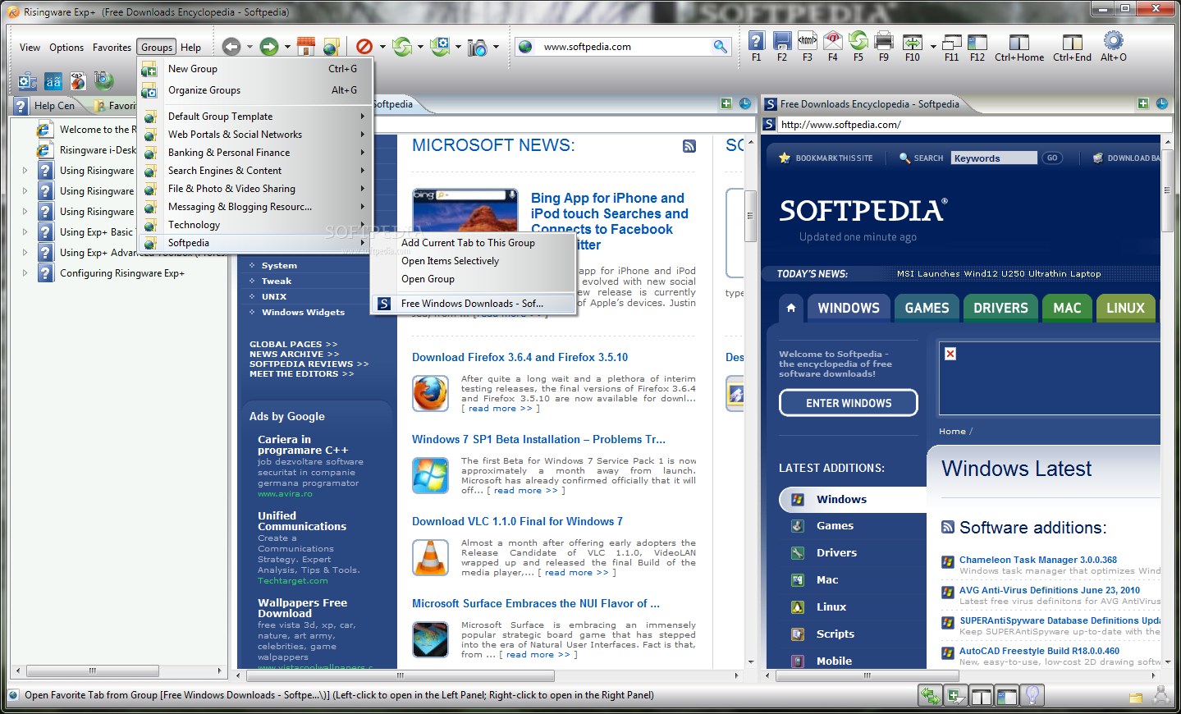1181x714 pixels.
Task: Click the sidebar layout icon labeled F12
Action: pos(977,42)
